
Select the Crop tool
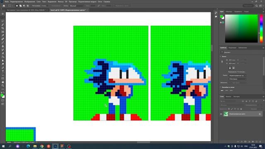[3, 28]
